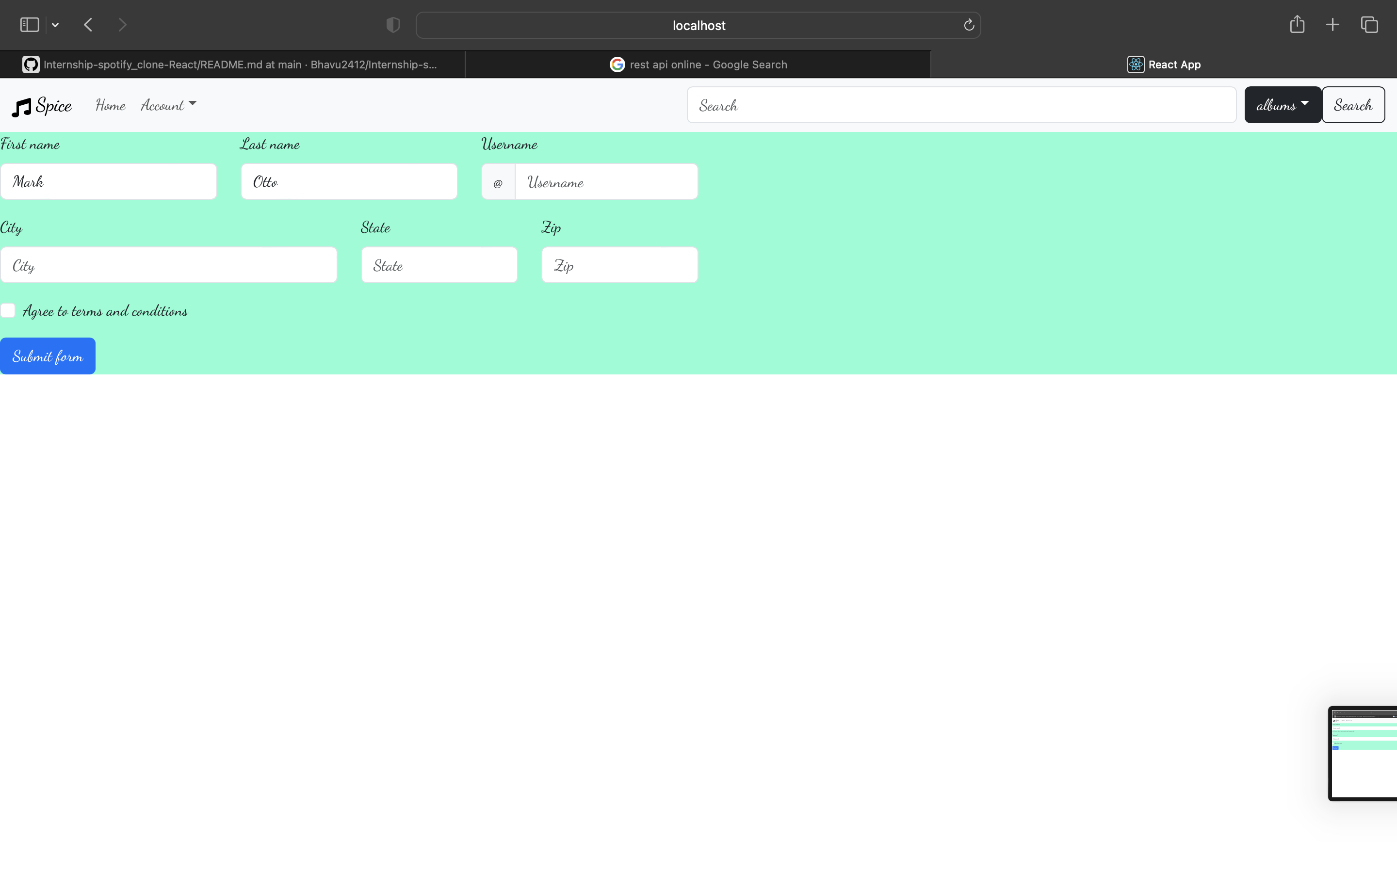
Task: Click the tab overview icon
Action: (x=1369, y=25)
